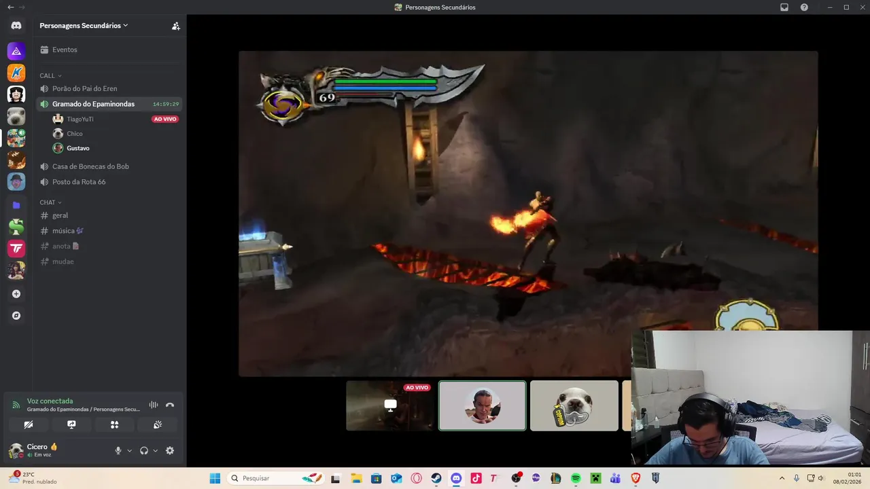Open Spotify from the taskbar

click(x=576, y=478)
